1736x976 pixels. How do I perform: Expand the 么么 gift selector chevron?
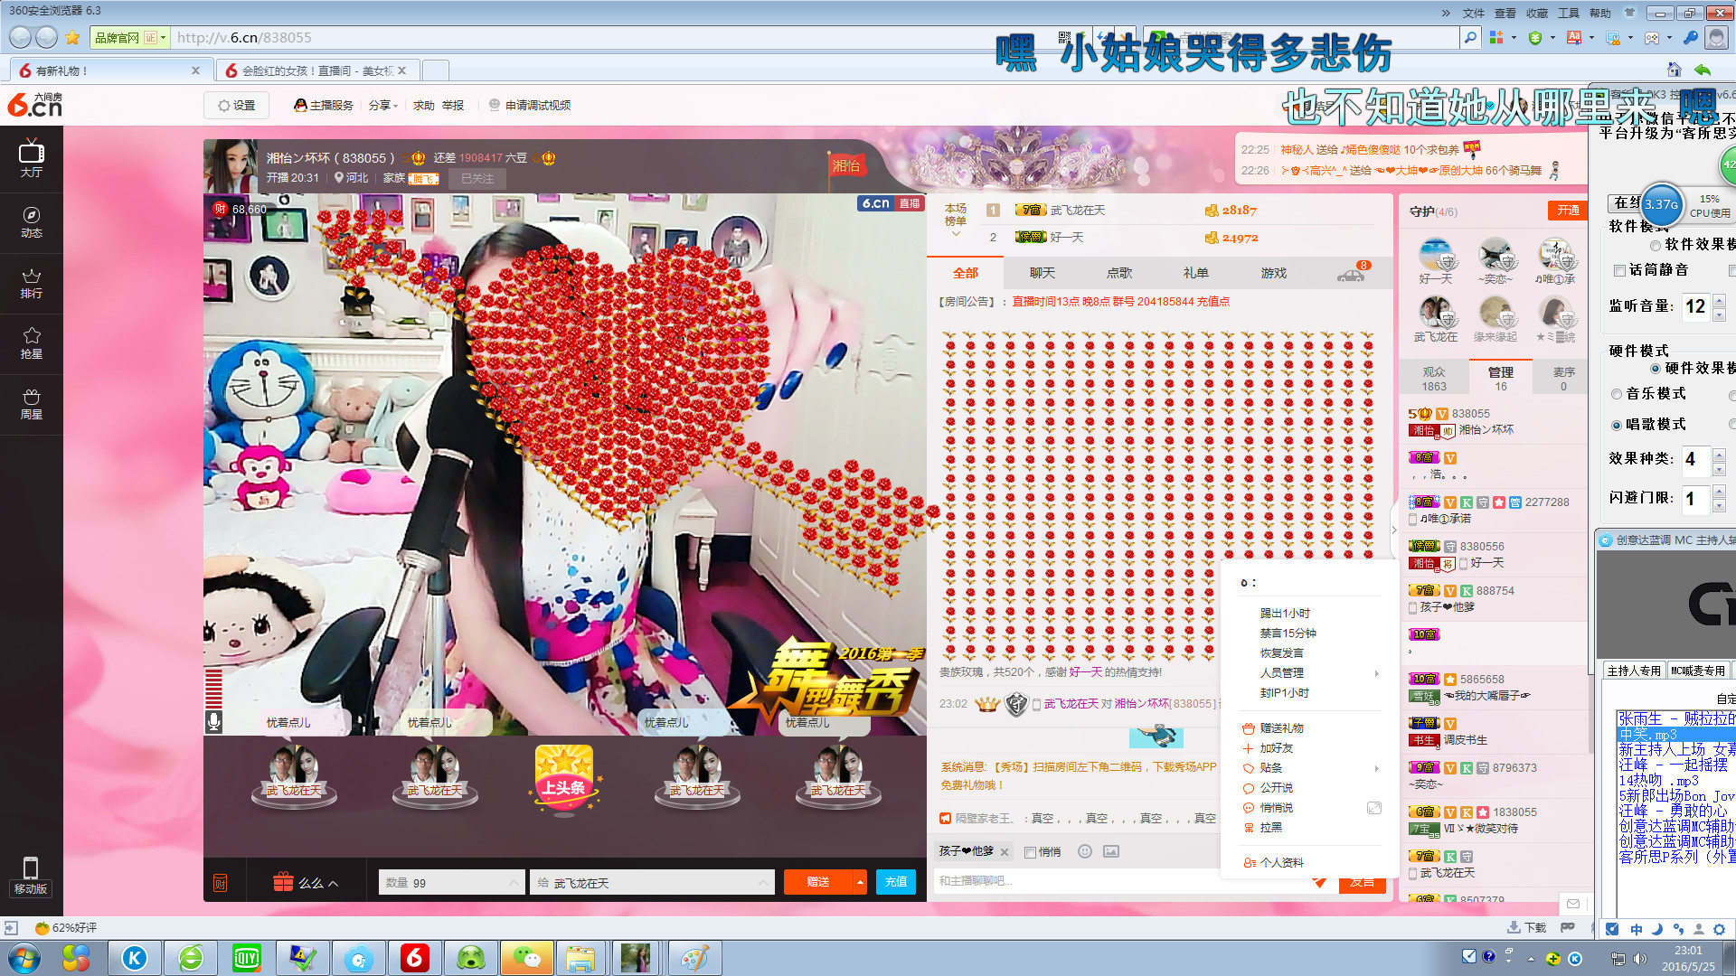coord(333,884)
